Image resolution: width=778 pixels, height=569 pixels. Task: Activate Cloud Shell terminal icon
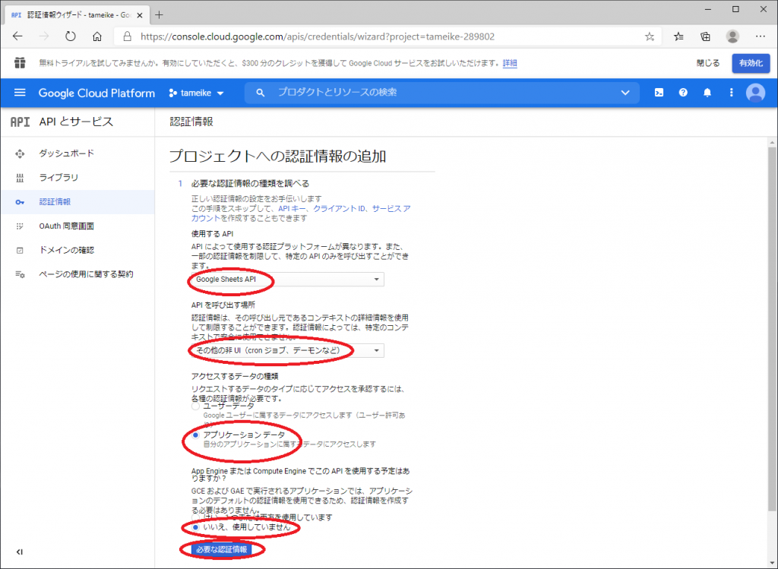tap(659, 93)
